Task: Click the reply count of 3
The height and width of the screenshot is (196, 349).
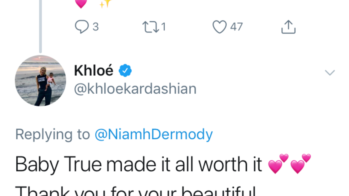Action: (95, 27)
